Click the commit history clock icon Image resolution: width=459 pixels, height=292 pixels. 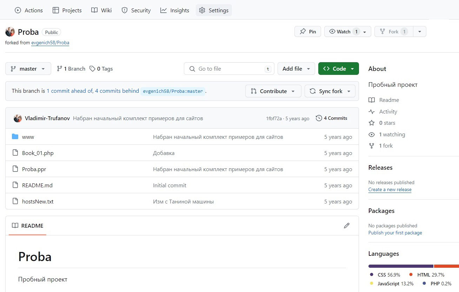click(x=319, y=118)
